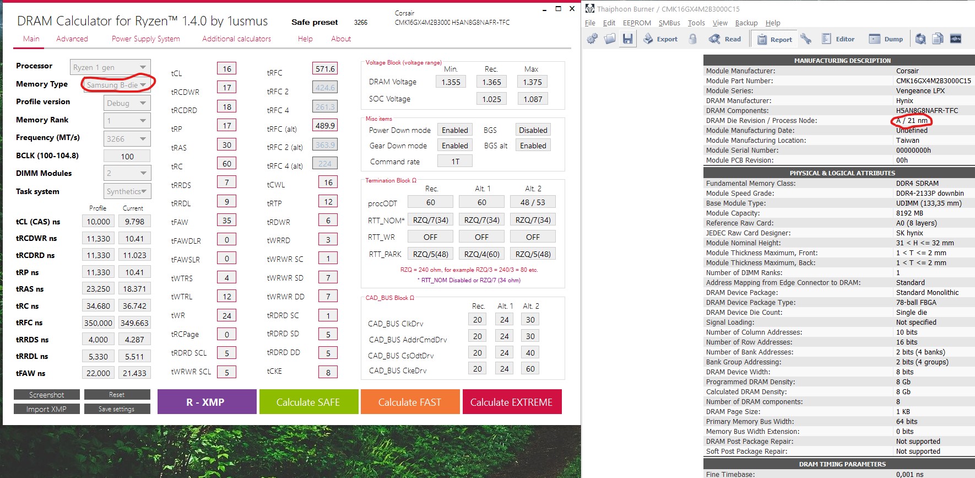The image size is (975, 478).
Task: Open the Additional calculators tab
Action: pyautogui.click(x=236, y=39)
